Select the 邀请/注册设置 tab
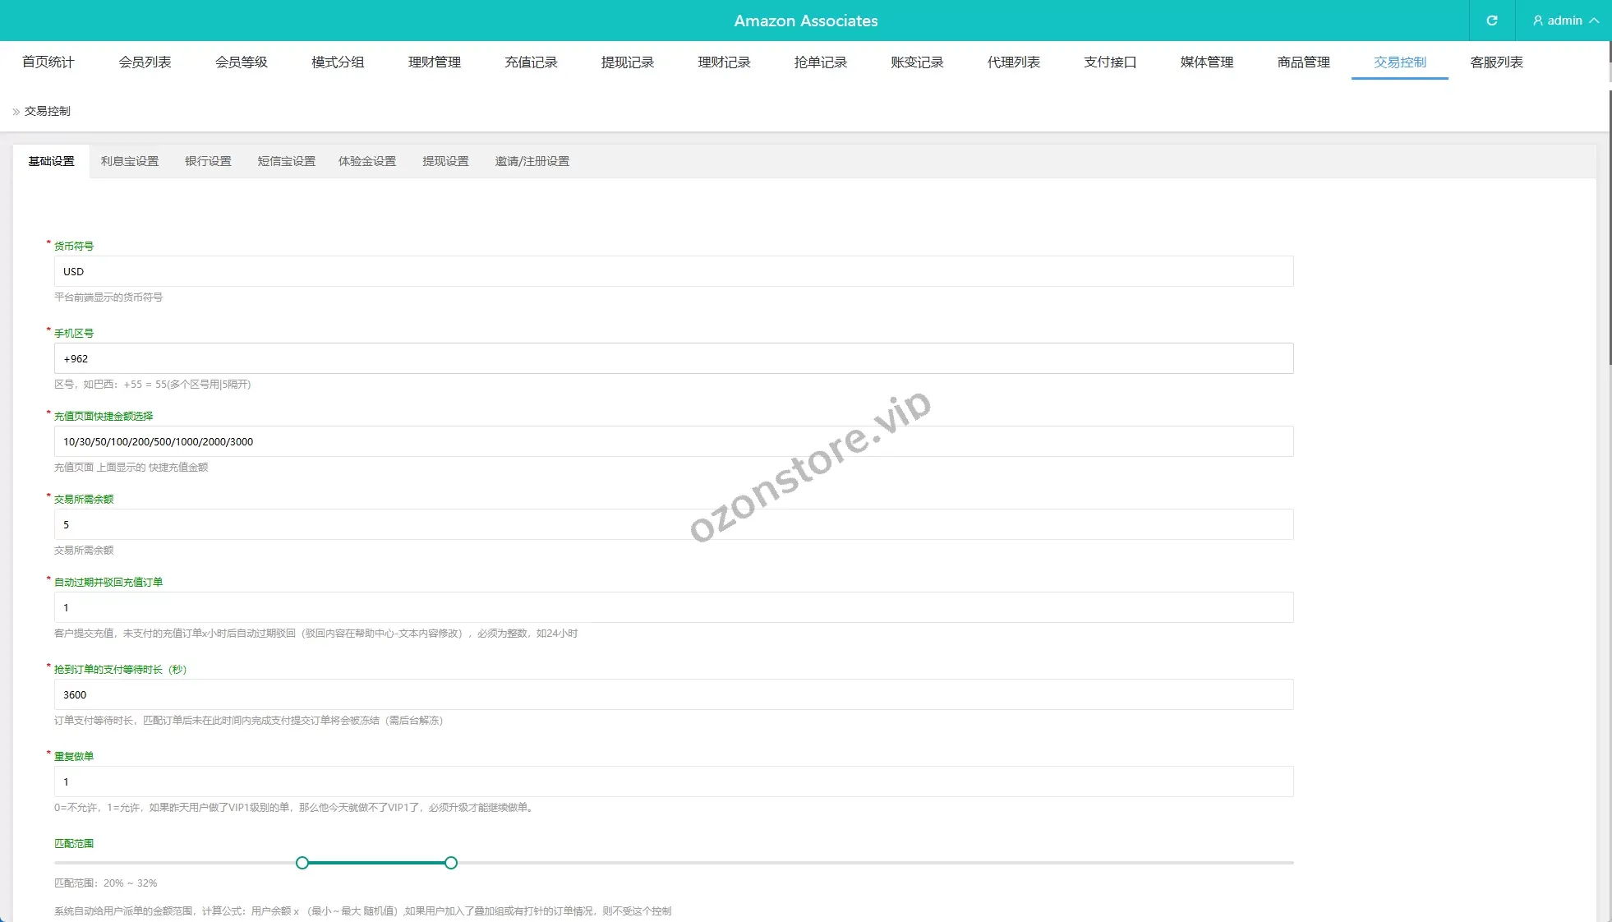 tap(532, 161)
